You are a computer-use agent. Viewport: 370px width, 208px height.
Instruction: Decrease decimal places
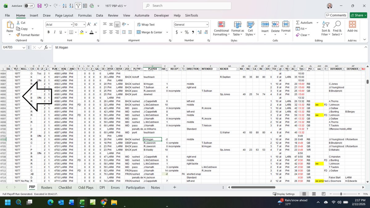click(206, 32)
